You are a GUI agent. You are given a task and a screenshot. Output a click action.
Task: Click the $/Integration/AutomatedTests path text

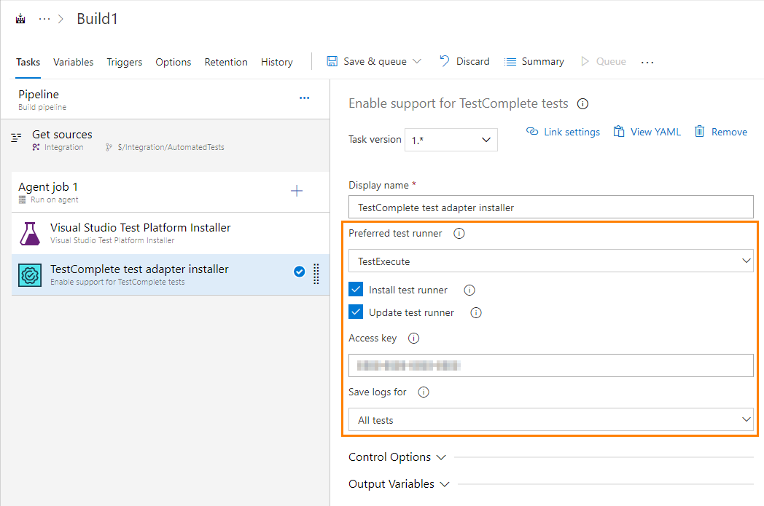click(x=171, y=147)
